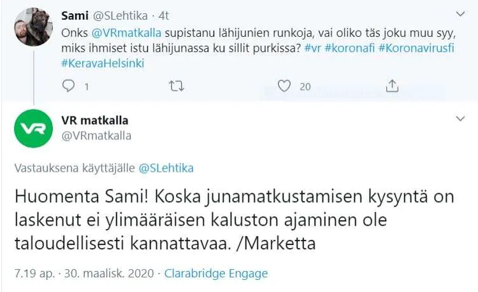Image resolution: width=478 pixels, height=292 pixels.
Task: Open Sami's profile photo
Action: (33, 27)
